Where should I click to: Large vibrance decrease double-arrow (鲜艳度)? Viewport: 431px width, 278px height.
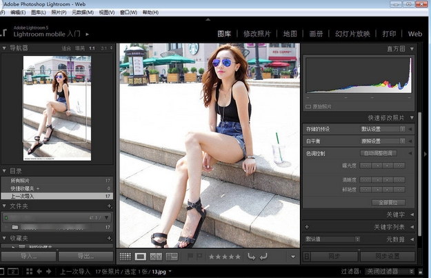pos(365,190)
